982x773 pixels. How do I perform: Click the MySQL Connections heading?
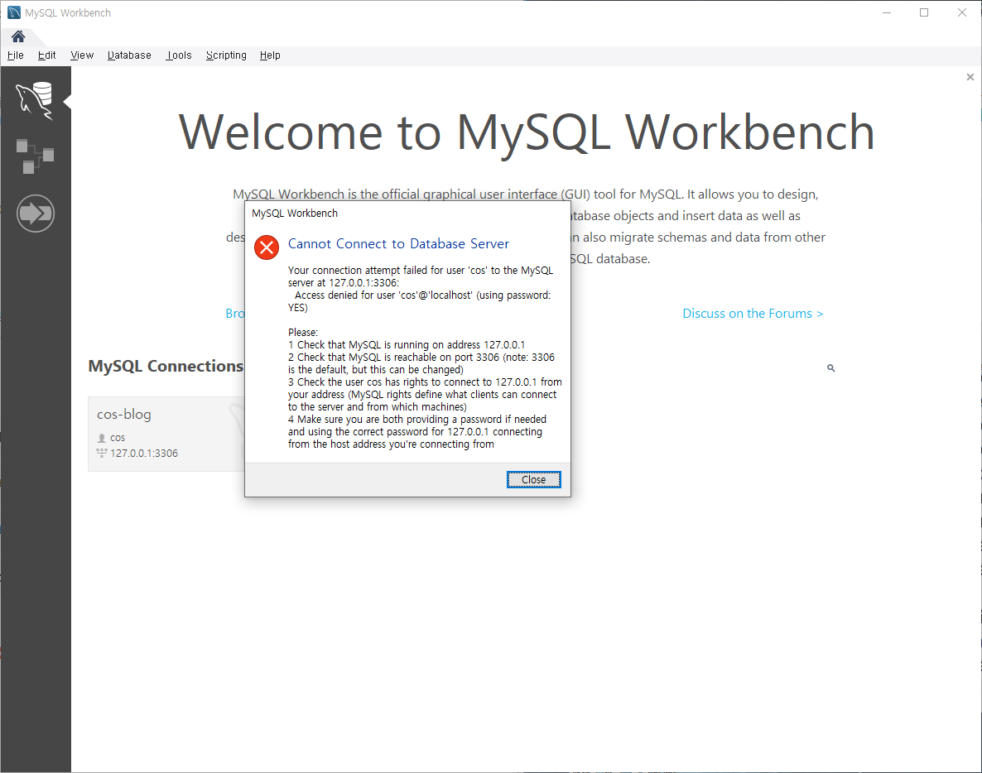point(166,366)
